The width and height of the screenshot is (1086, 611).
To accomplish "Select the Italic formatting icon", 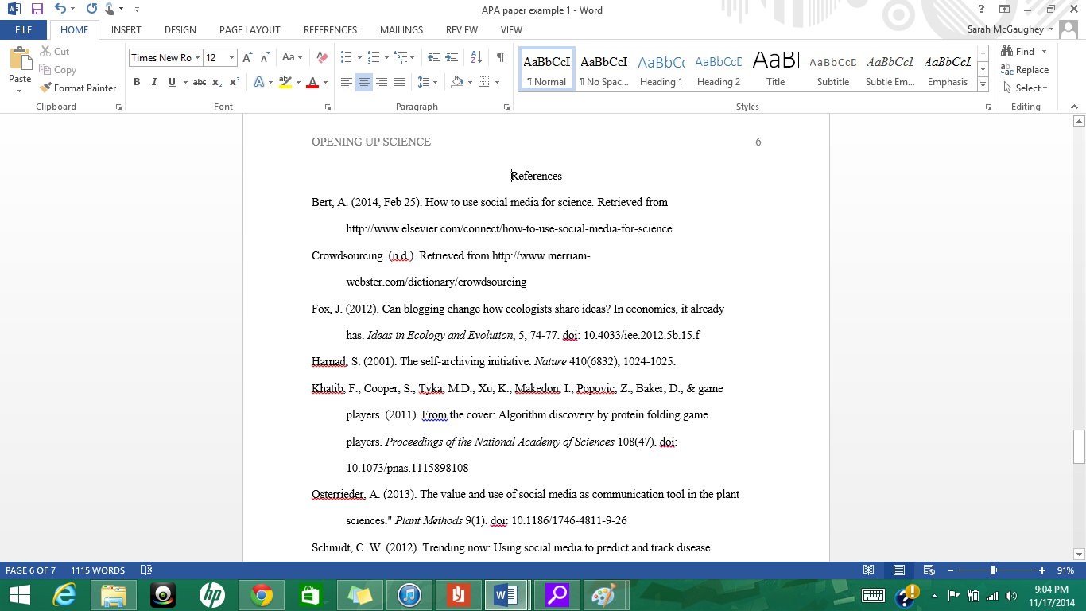I will tap(154, 82).
